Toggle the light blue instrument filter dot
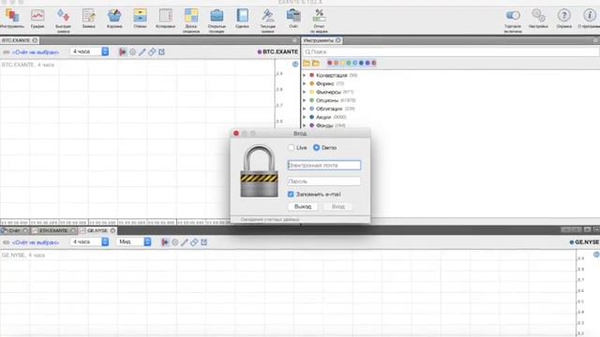The width and height of the screenshot is (600, 337). pyautogui.click(x=354, y=63)
